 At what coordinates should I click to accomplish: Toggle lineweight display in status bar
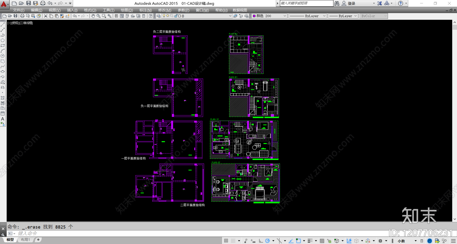[x=310, y=241]
